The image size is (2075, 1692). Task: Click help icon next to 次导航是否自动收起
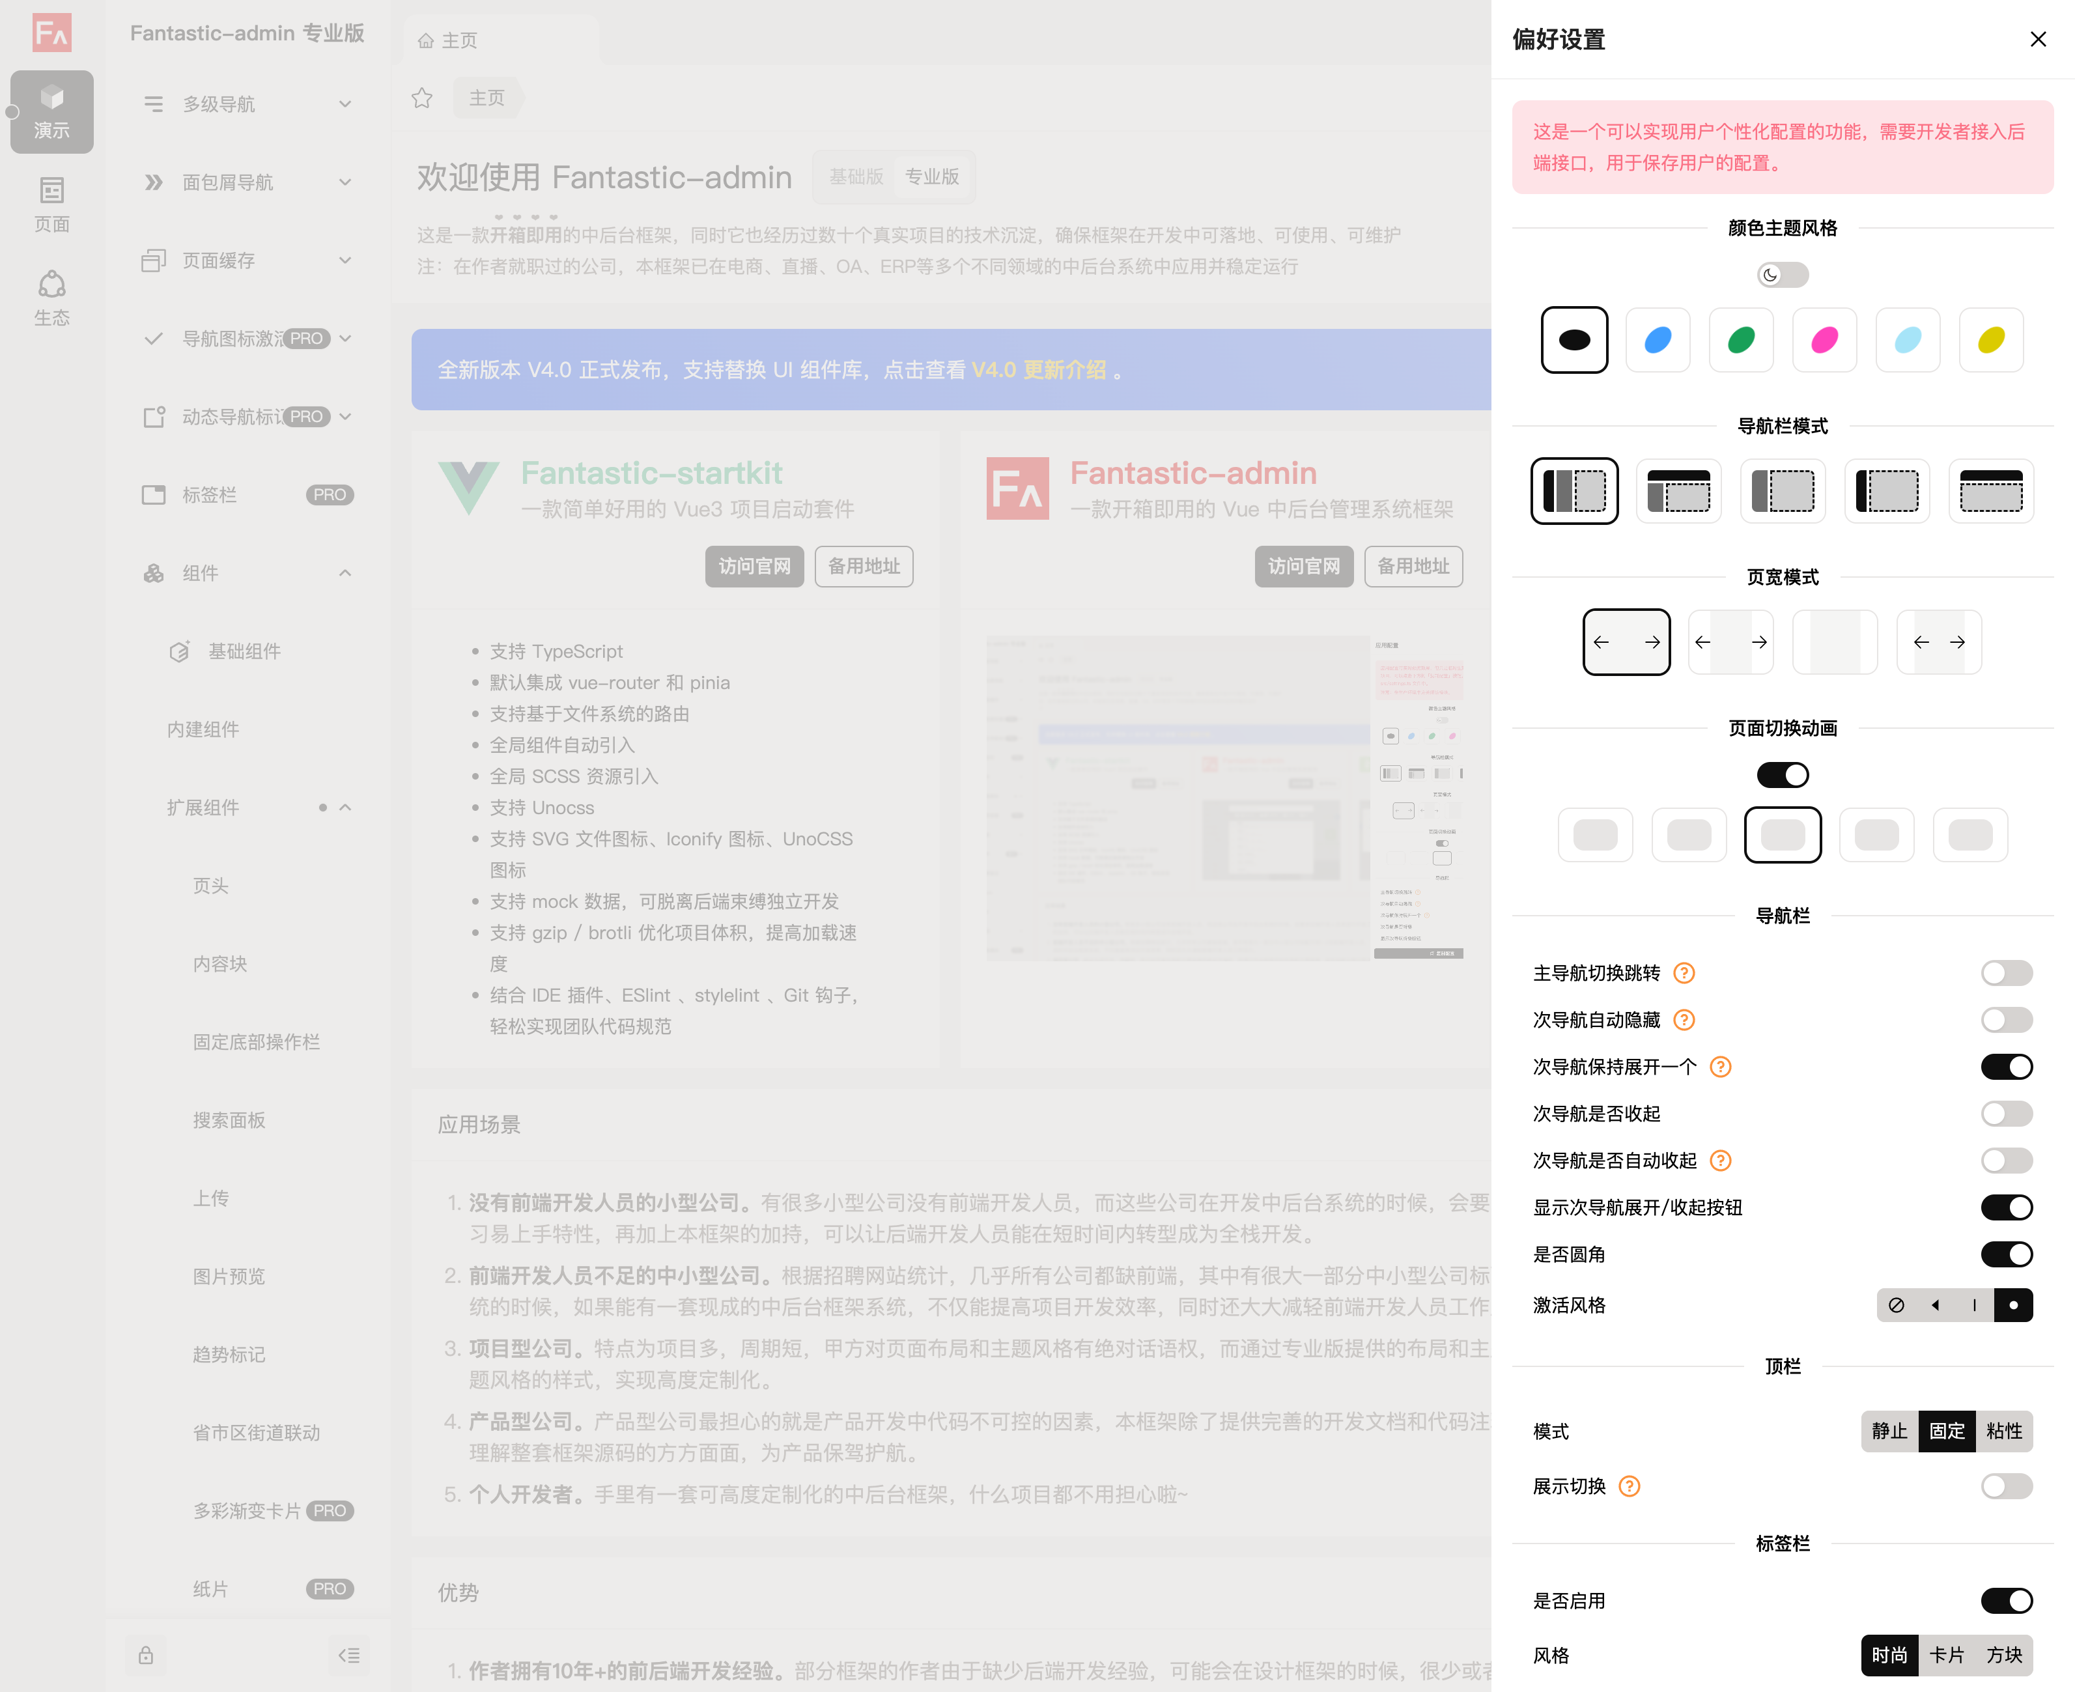click(x=1721, y=1160)
